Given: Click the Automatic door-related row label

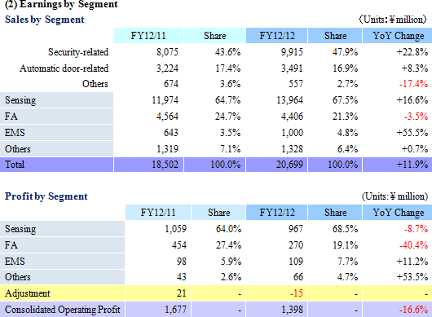Looking at the screenshot, I should (x=64, y=68).
